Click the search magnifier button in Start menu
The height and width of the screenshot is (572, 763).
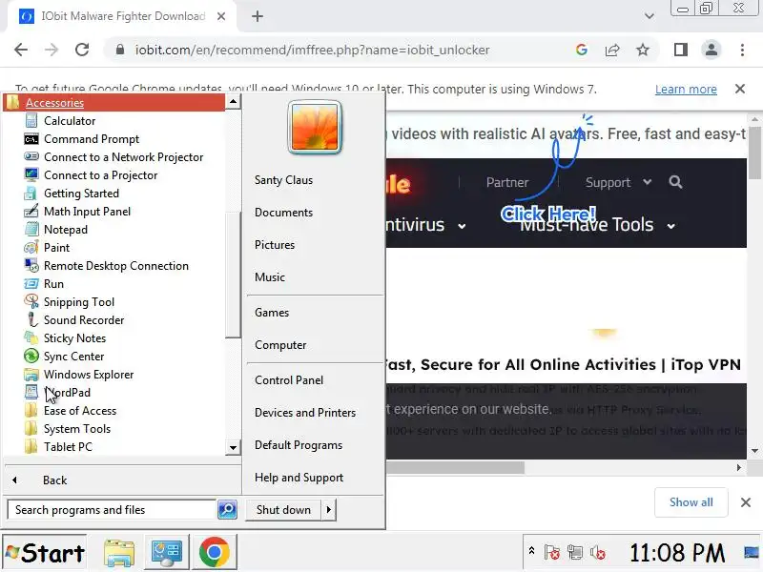click(x=227, y=510)
